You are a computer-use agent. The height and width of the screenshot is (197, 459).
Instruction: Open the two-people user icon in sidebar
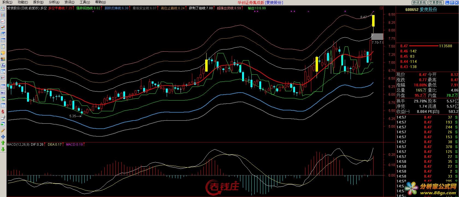pos(3,59)
